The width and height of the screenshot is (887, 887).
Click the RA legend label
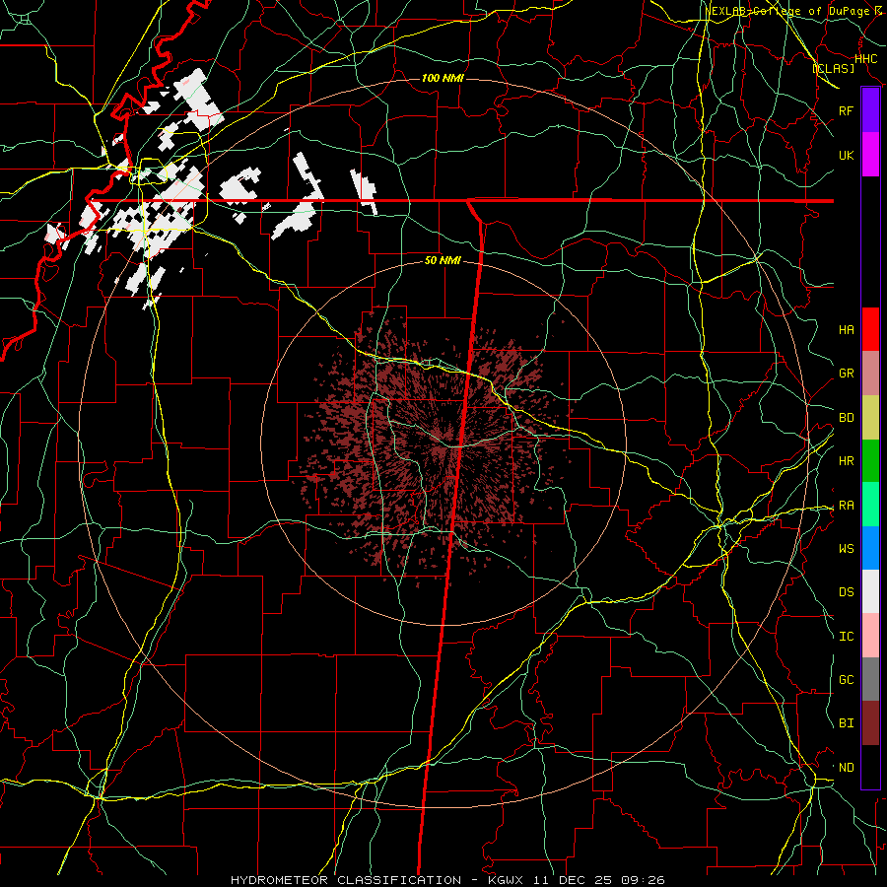(x=846, y=506)
